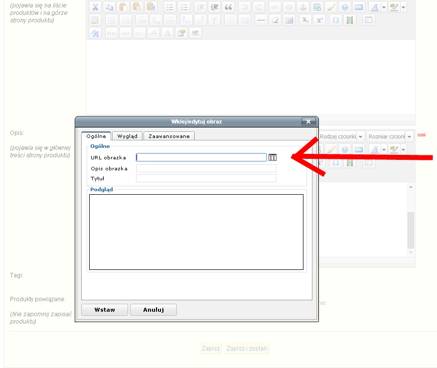Click highlight color icon in top editor
This screenshot has height=368, width=437.
394,7
